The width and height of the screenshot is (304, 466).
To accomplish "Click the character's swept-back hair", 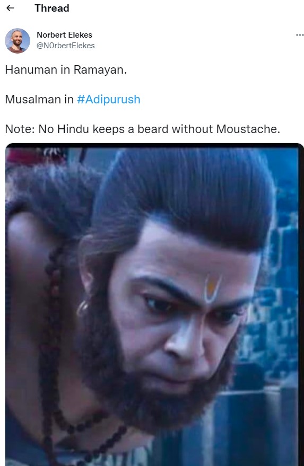I will [185, 193].
